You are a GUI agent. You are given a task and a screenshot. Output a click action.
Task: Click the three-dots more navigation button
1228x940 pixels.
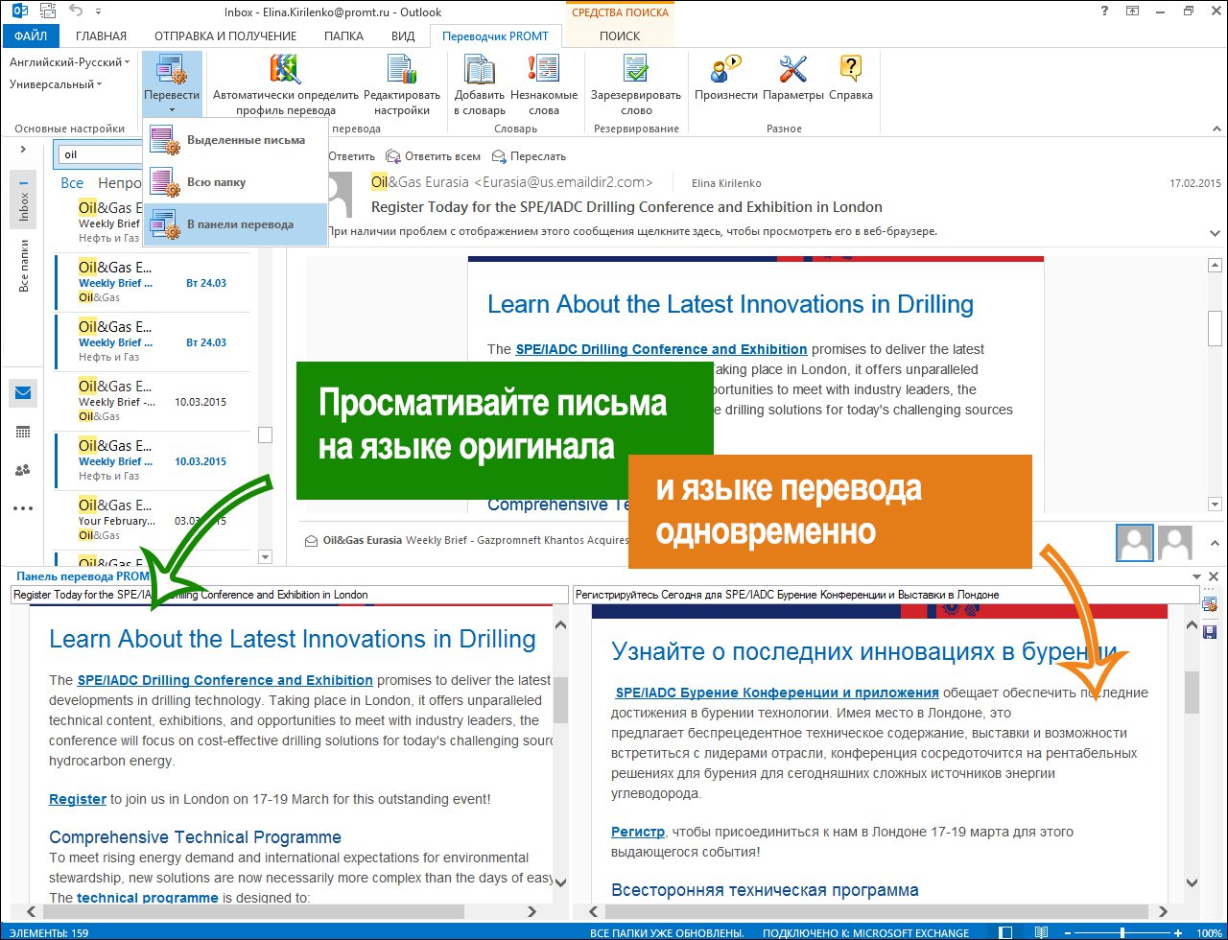point(23,508)
